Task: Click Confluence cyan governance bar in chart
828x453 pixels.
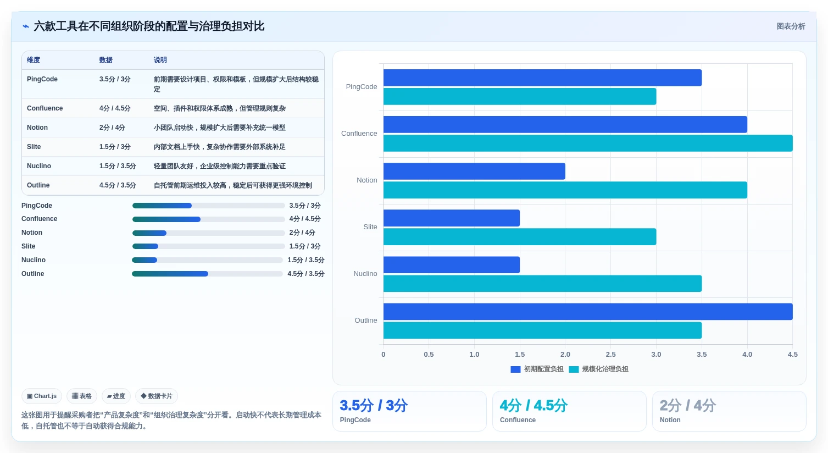Action: pos(588,143)
